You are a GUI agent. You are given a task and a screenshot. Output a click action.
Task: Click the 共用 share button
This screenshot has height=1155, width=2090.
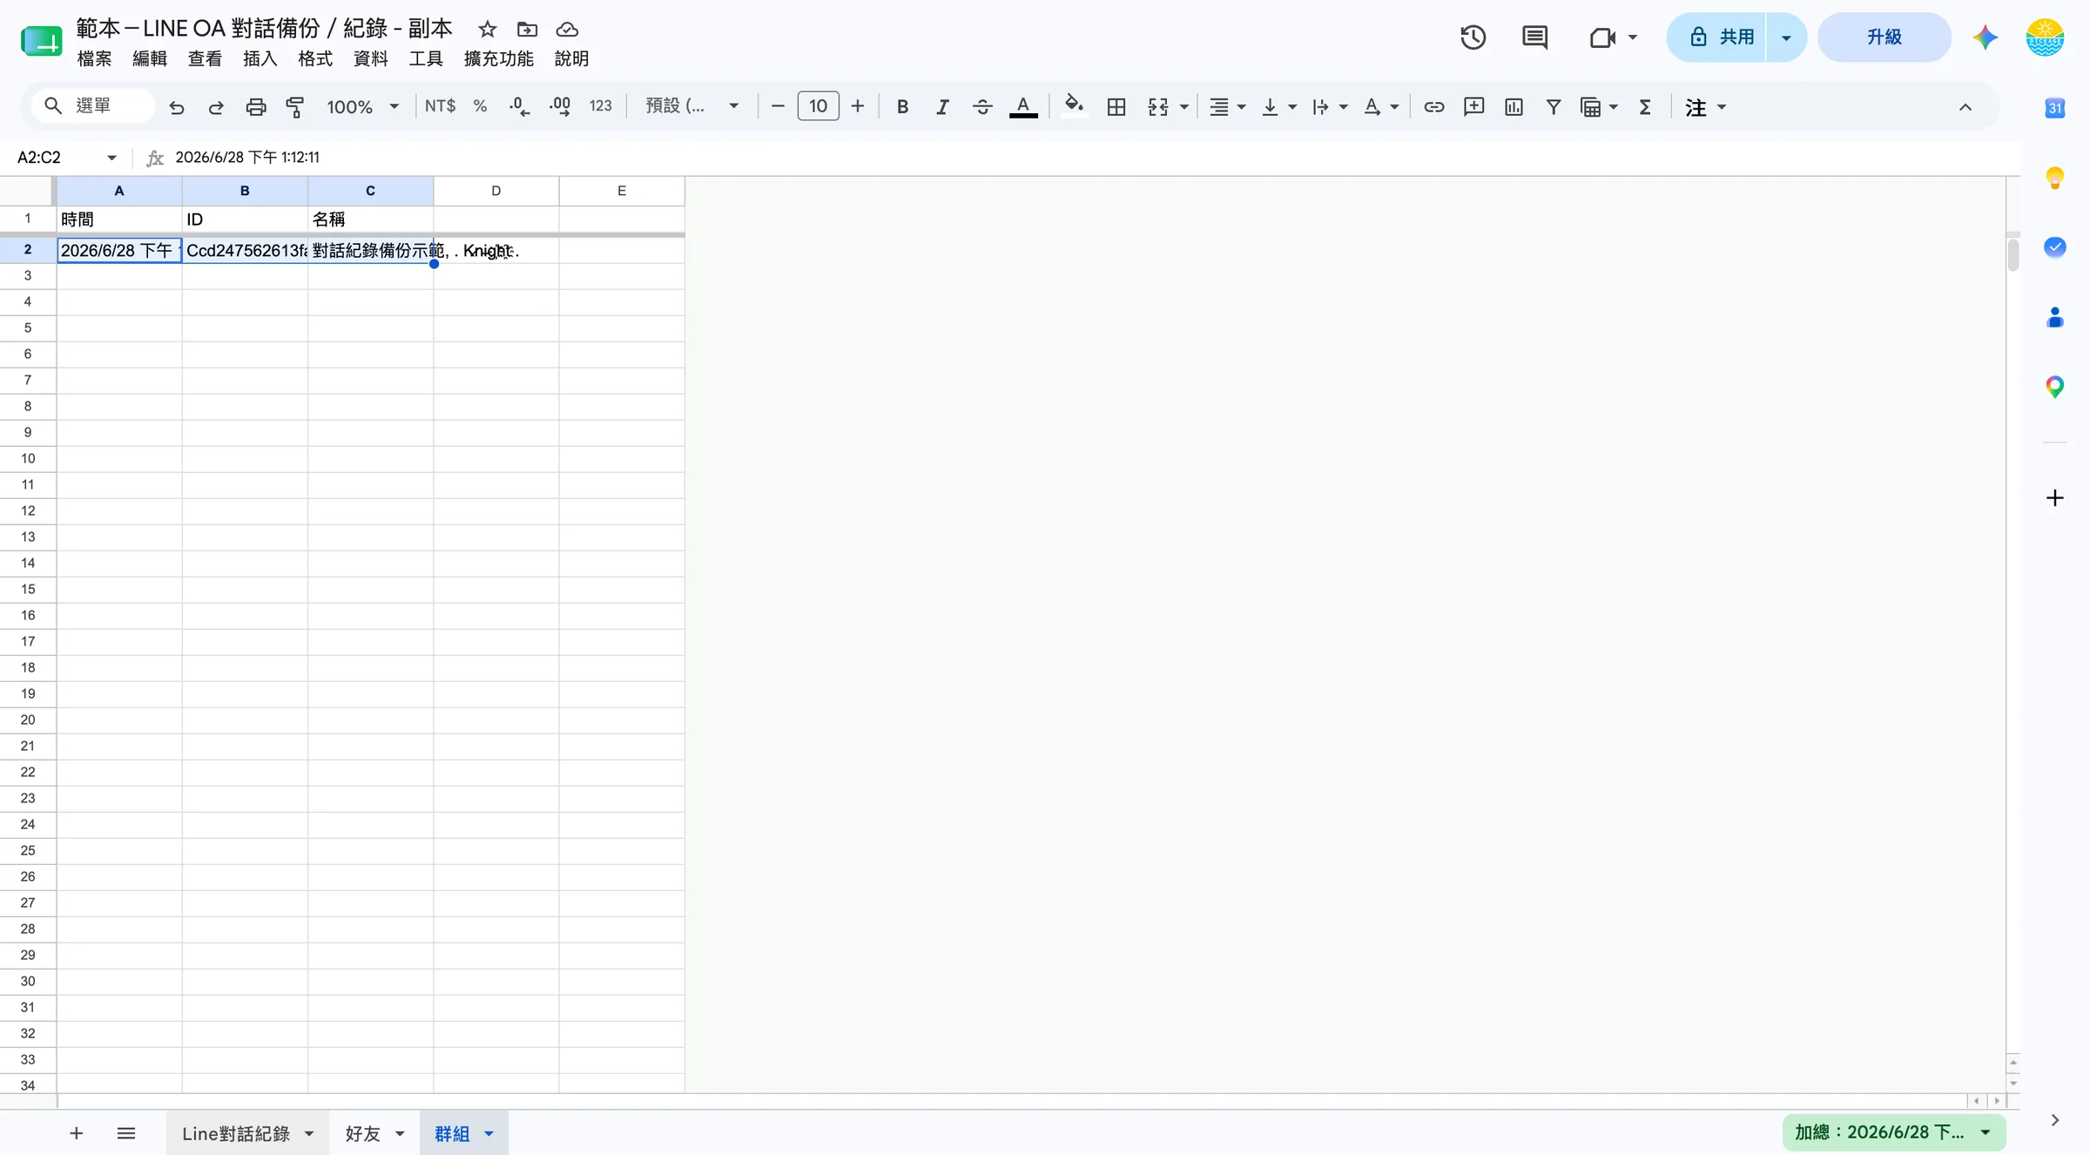pyautogui.click(x=1716, y=37)
